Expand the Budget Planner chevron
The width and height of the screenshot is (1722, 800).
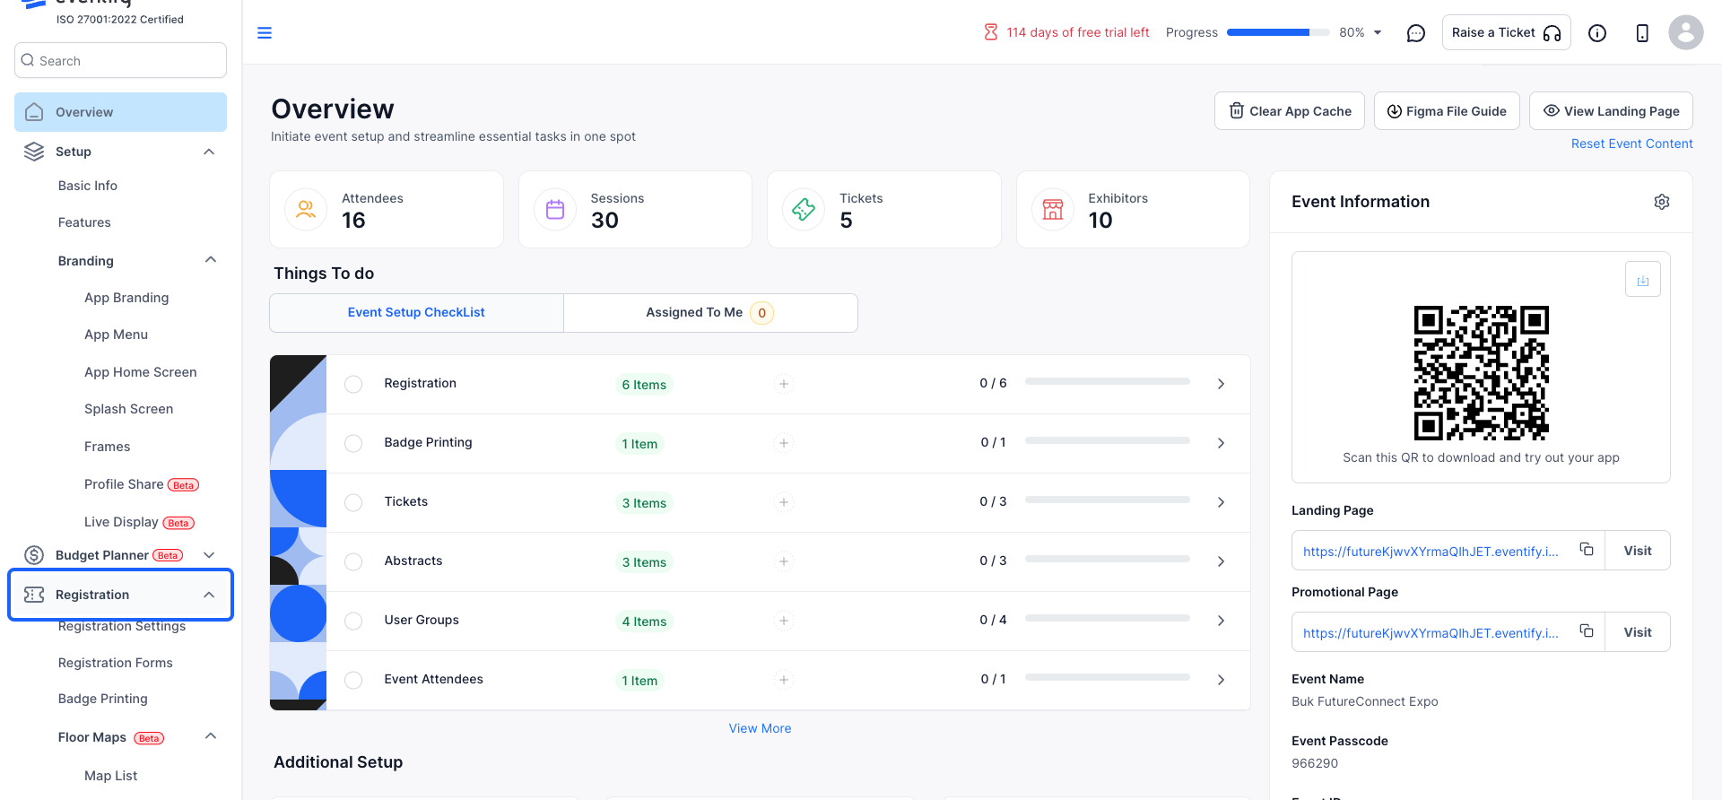click(x=209, y=555)
